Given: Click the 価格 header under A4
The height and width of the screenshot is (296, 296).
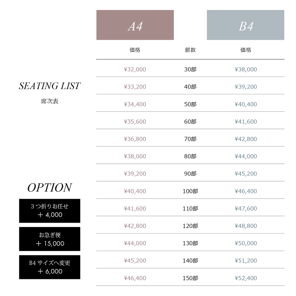Looking at the screenshot, I should (x=135, y=50).
